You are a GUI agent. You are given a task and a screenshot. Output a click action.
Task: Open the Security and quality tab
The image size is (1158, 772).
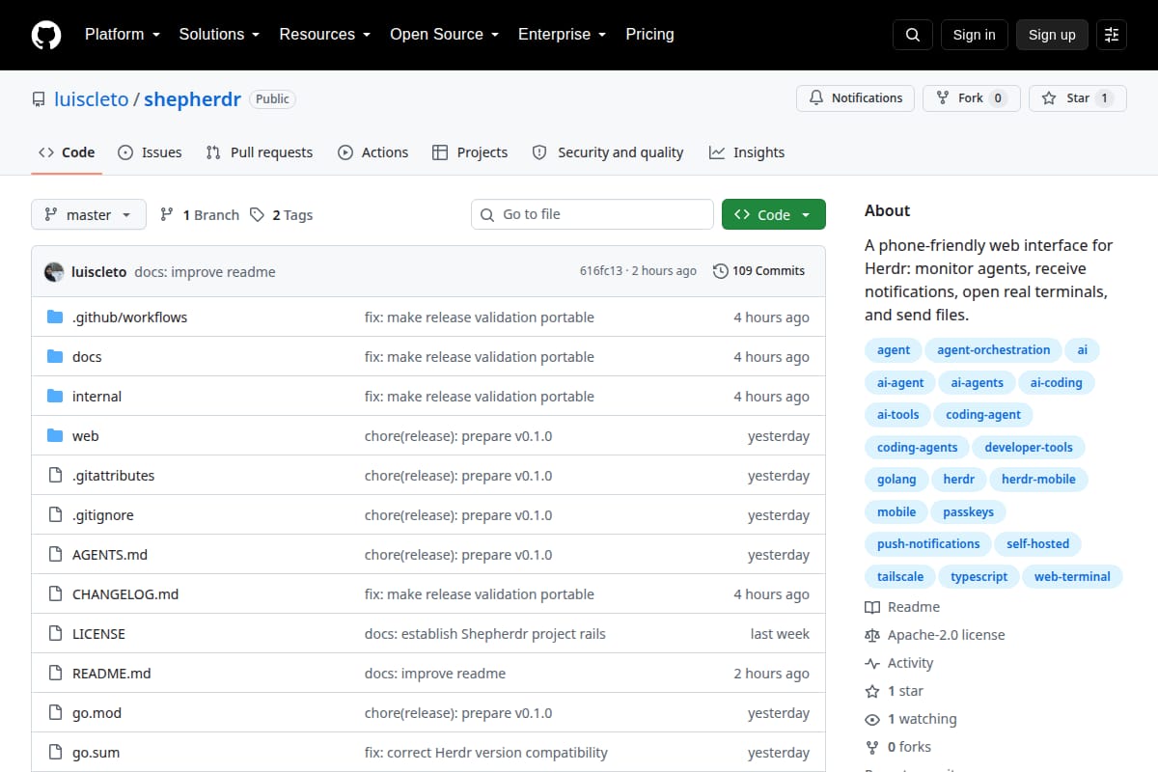tap(608, 152)
